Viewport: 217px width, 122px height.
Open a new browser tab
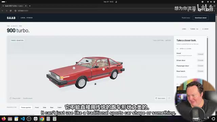(x=30, y=6)
